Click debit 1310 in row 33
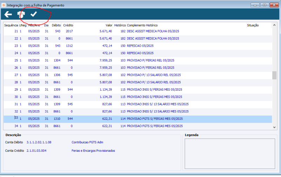 pos(57,119)
